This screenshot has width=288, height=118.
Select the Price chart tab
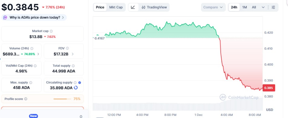click(100, 7)
